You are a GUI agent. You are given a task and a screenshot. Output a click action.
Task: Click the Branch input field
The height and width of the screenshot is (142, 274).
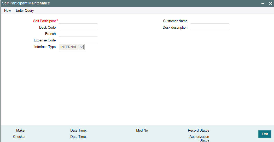point(78,34)
